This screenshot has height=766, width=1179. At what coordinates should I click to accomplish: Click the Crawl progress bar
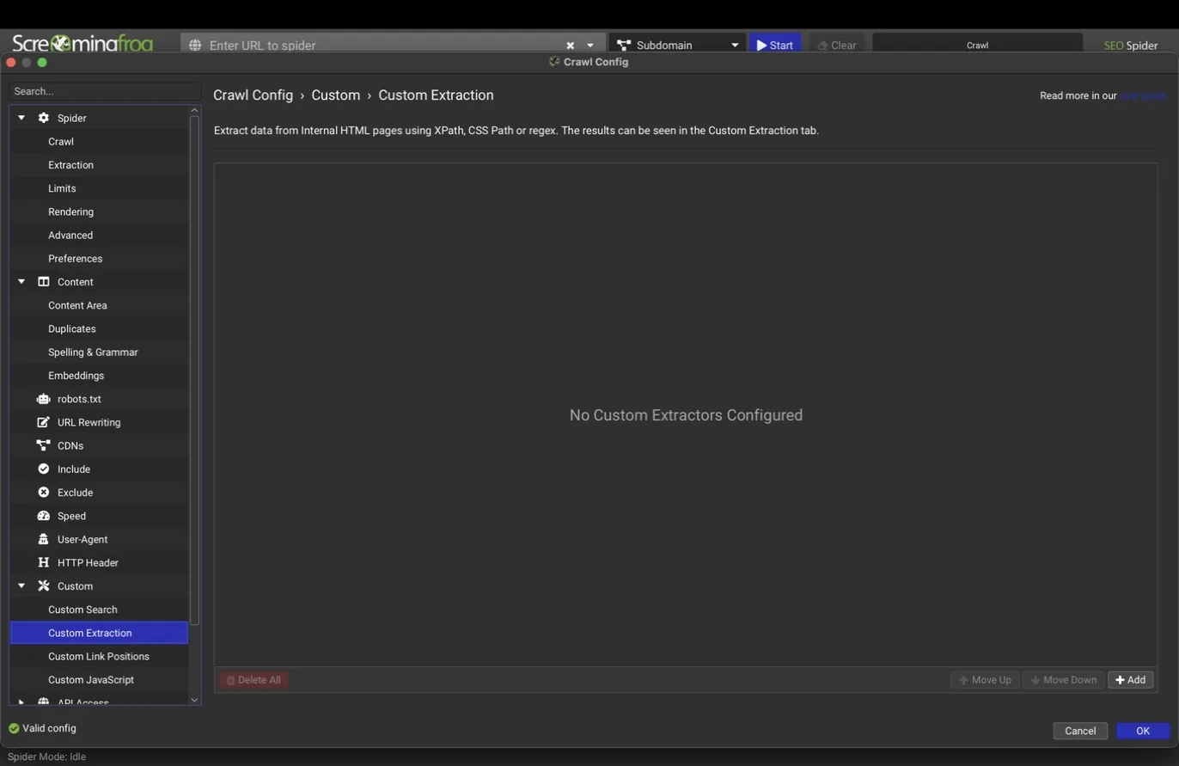point(977,45)
